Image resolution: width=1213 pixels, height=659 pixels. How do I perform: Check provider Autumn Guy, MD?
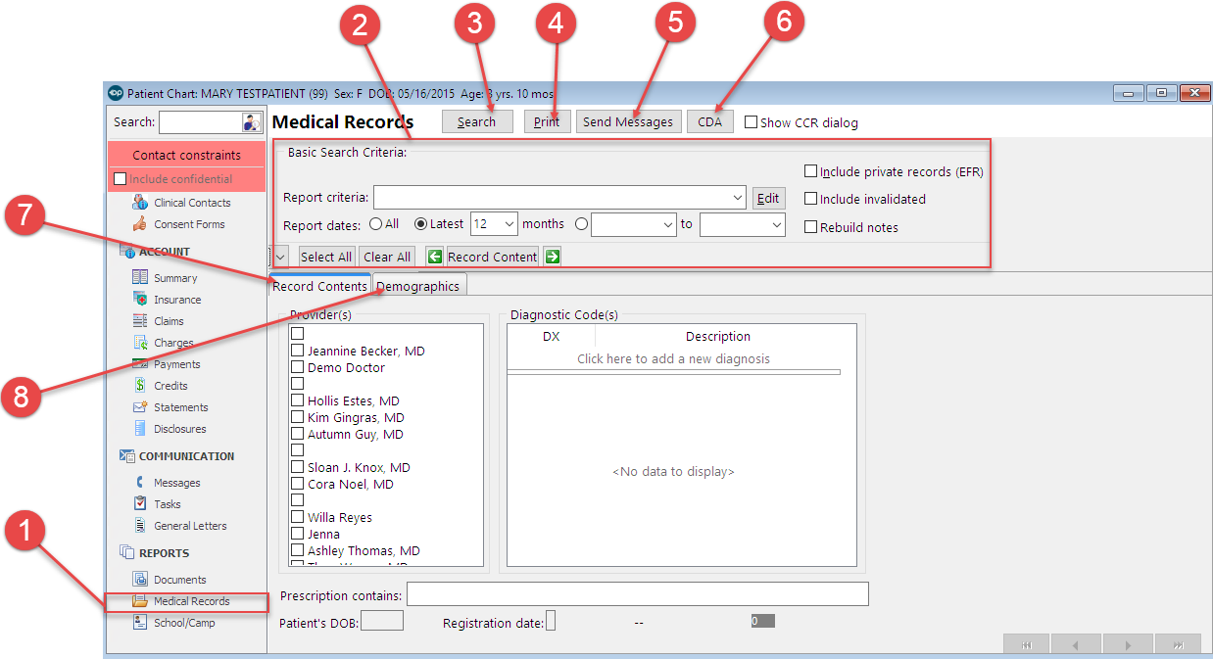point(297,434)
